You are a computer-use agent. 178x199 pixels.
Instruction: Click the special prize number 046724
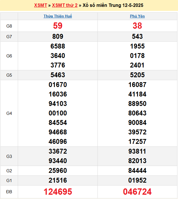pos(137,192)
